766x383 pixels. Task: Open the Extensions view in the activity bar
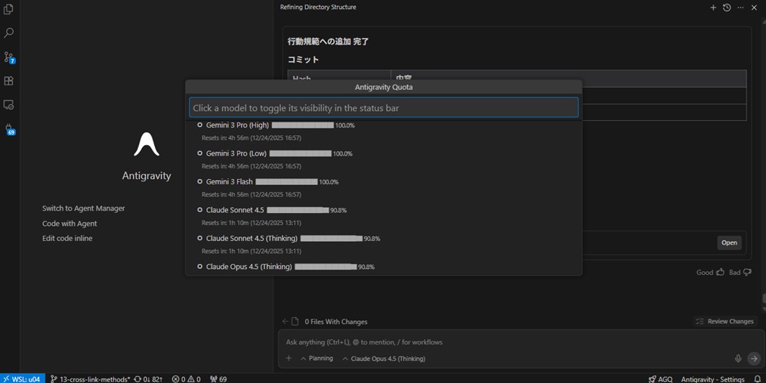[x=9, y=81]
